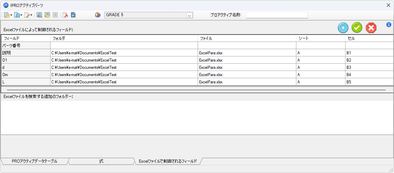Click cell reference B3
This screenshot has width=394, height=173.
tap(369, 67)
